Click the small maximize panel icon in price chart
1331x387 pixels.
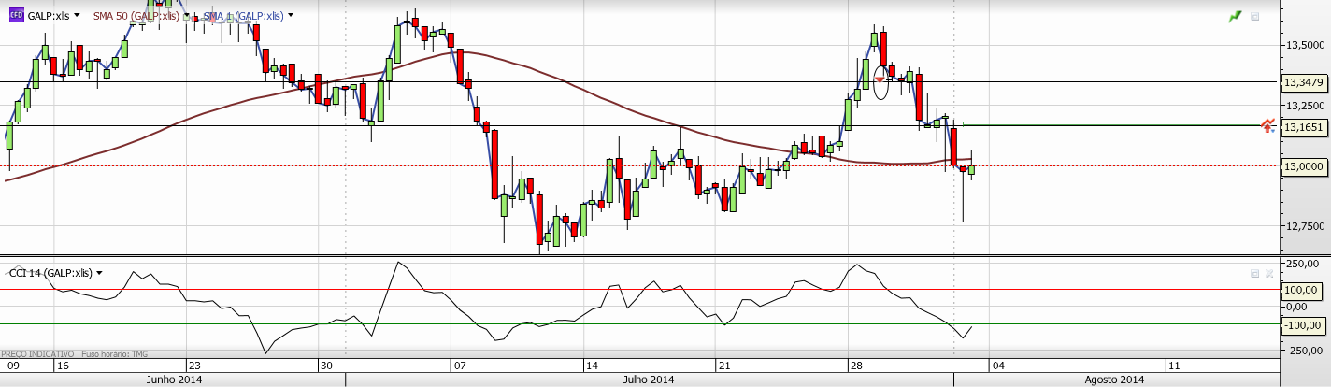click(1254, 16)
